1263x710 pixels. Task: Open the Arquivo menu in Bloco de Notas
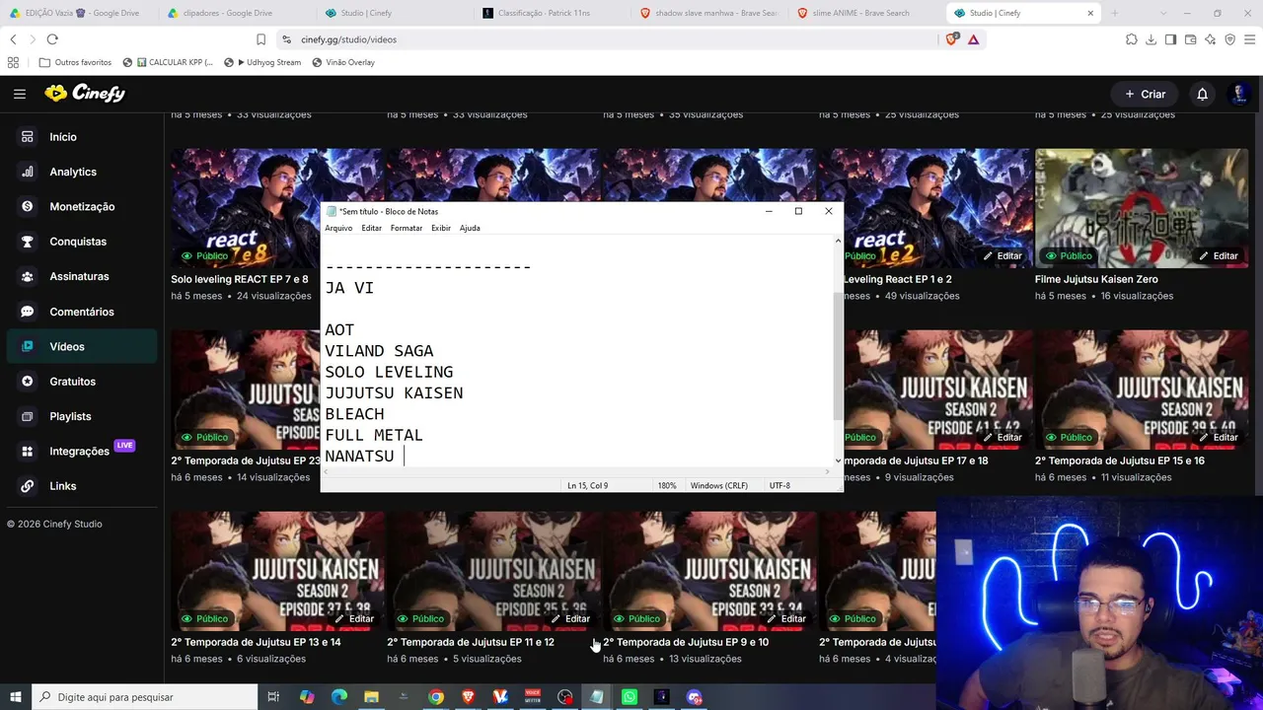(338, 228)
